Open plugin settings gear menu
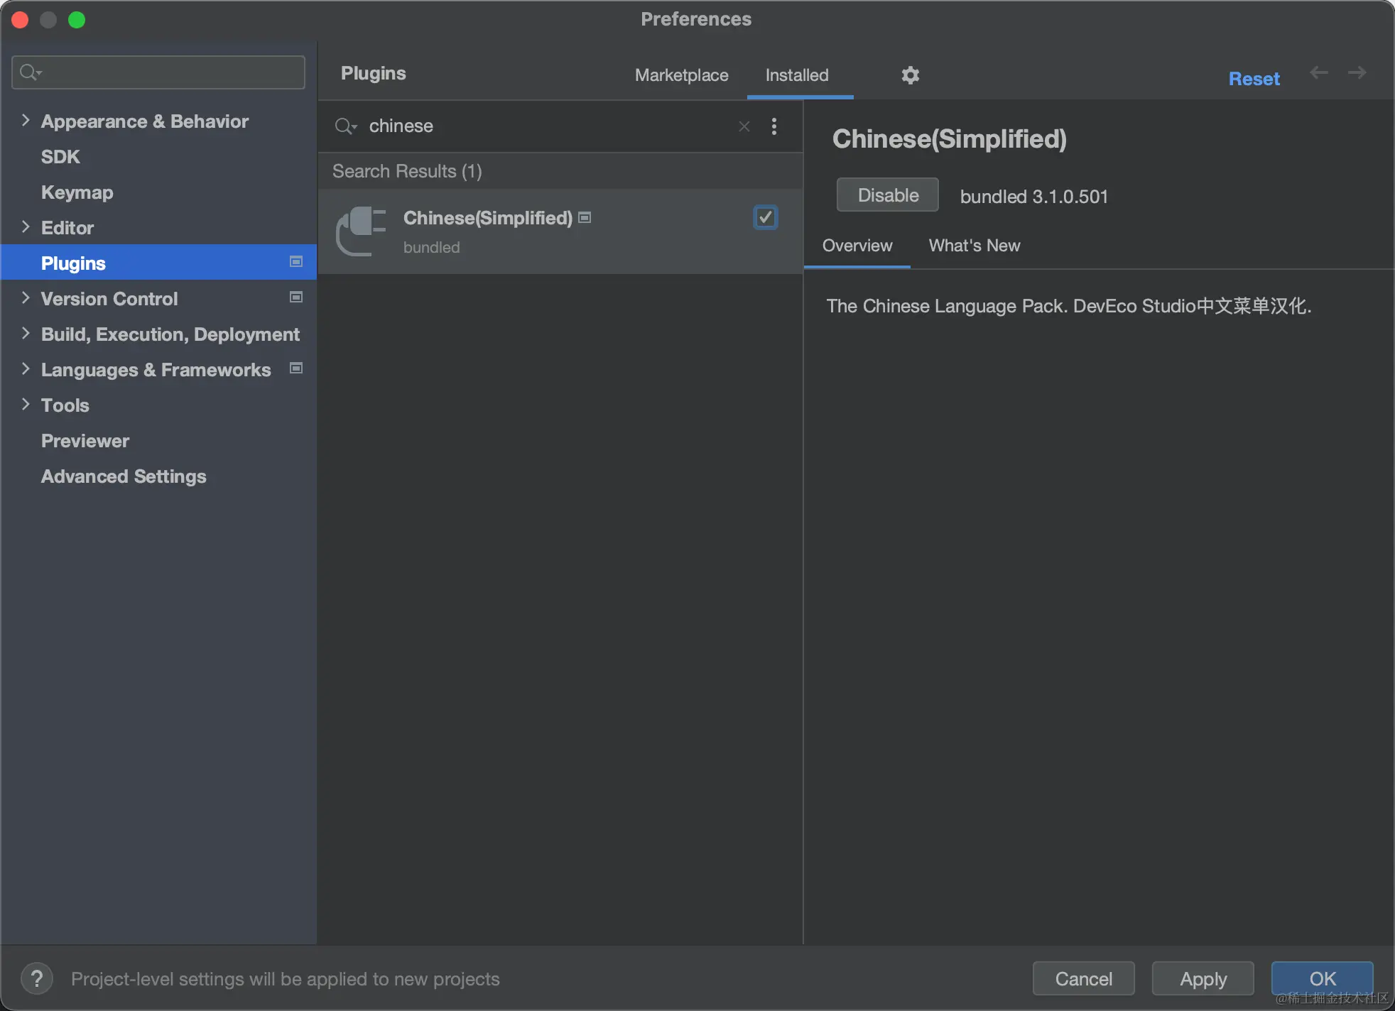Viewport: 1395px width, 1011px height. click(910, 75)
